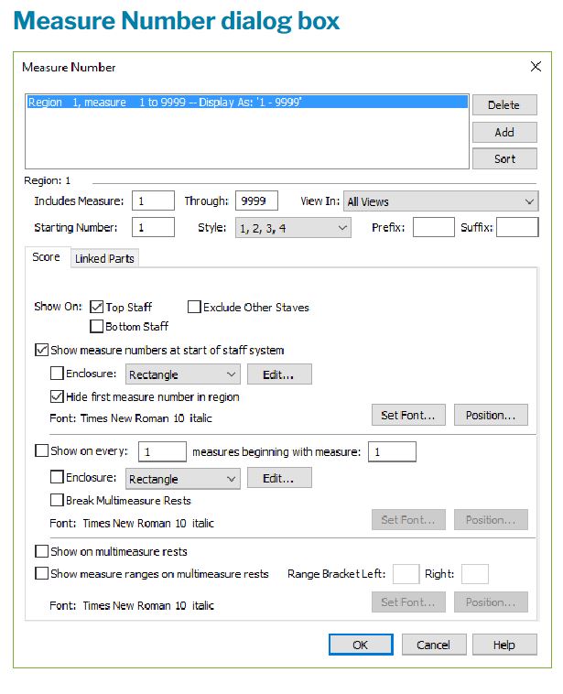Click in the Through measure field
This screenshot has height=694, width=563.
point(255,201)
